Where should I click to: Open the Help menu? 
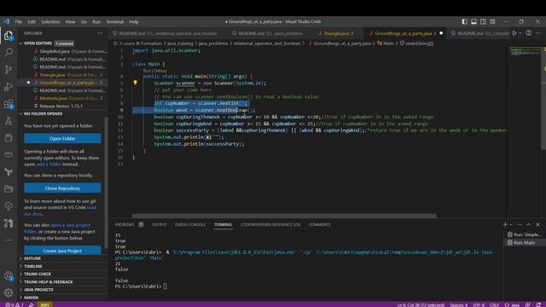(x=134, y=21)
